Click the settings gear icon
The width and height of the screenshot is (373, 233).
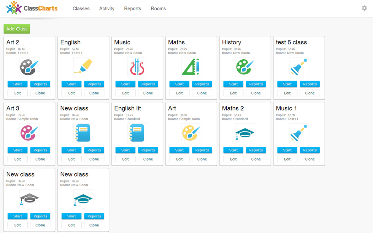point(364,8)
